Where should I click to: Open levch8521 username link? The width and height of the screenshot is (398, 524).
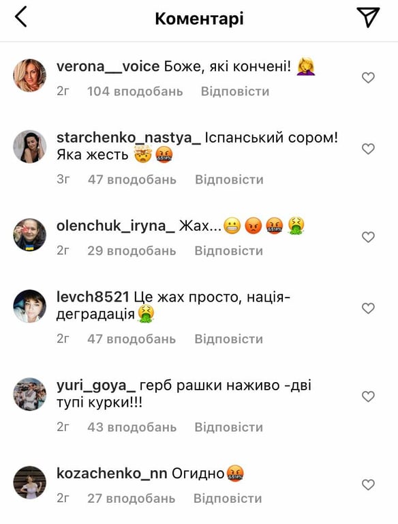coord(93,297)
